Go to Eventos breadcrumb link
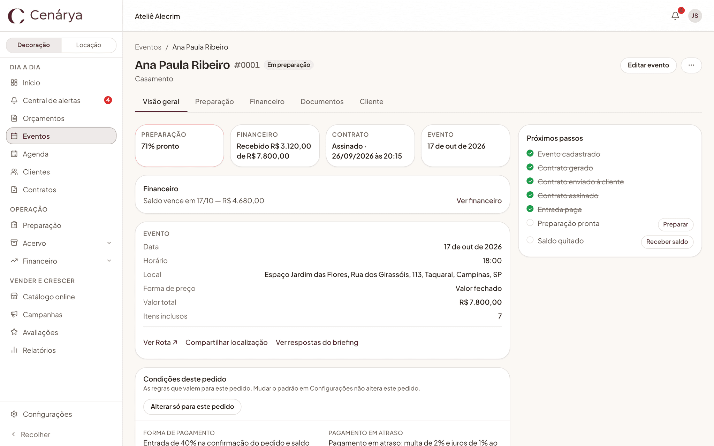The height and width of the screenshot is (446, 714). (x=148, y=47)
